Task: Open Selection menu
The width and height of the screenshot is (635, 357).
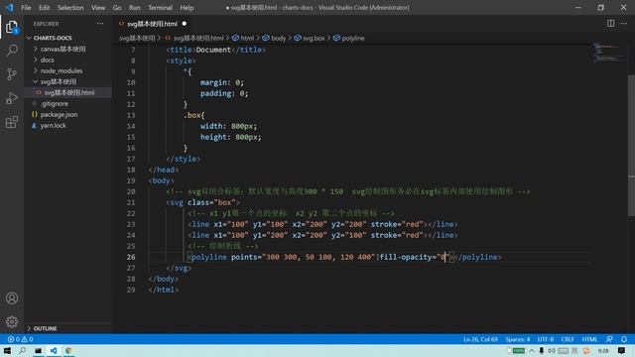Action: click(x=70, y=8)
